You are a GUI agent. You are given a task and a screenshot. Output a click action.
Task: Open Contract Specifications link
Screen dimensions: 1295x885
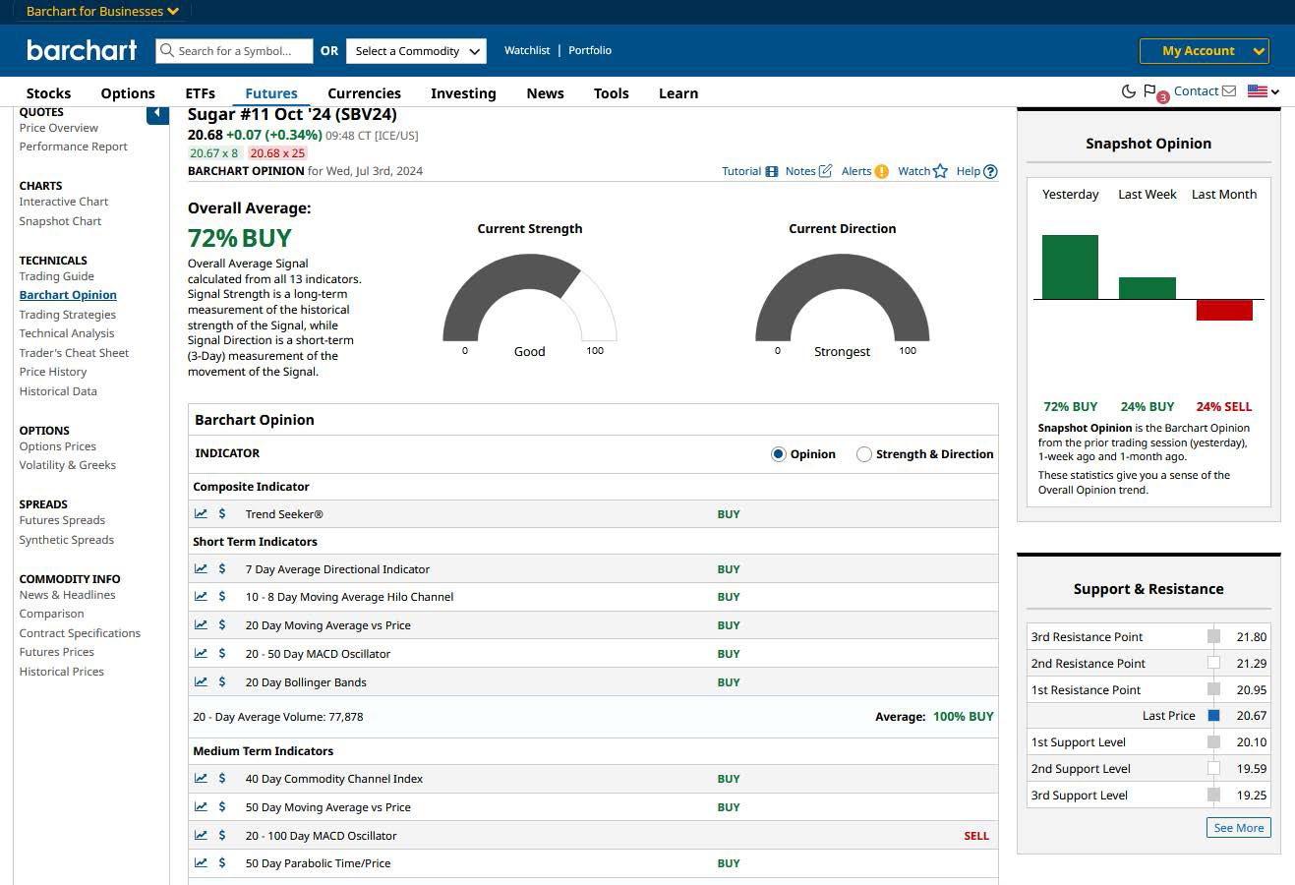(80, 633)
